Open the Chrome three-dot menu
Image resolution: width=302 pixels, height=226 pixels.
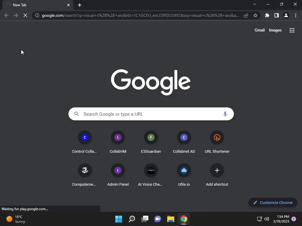tap(296, 15)
